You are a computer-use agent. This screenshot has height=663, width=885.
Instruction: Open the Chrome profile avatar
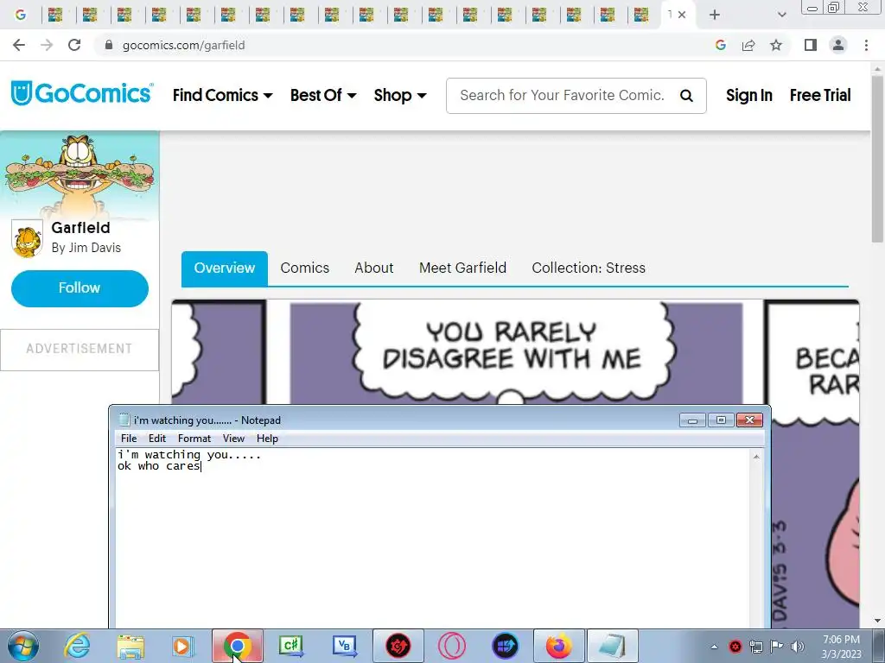pos(838,45)
